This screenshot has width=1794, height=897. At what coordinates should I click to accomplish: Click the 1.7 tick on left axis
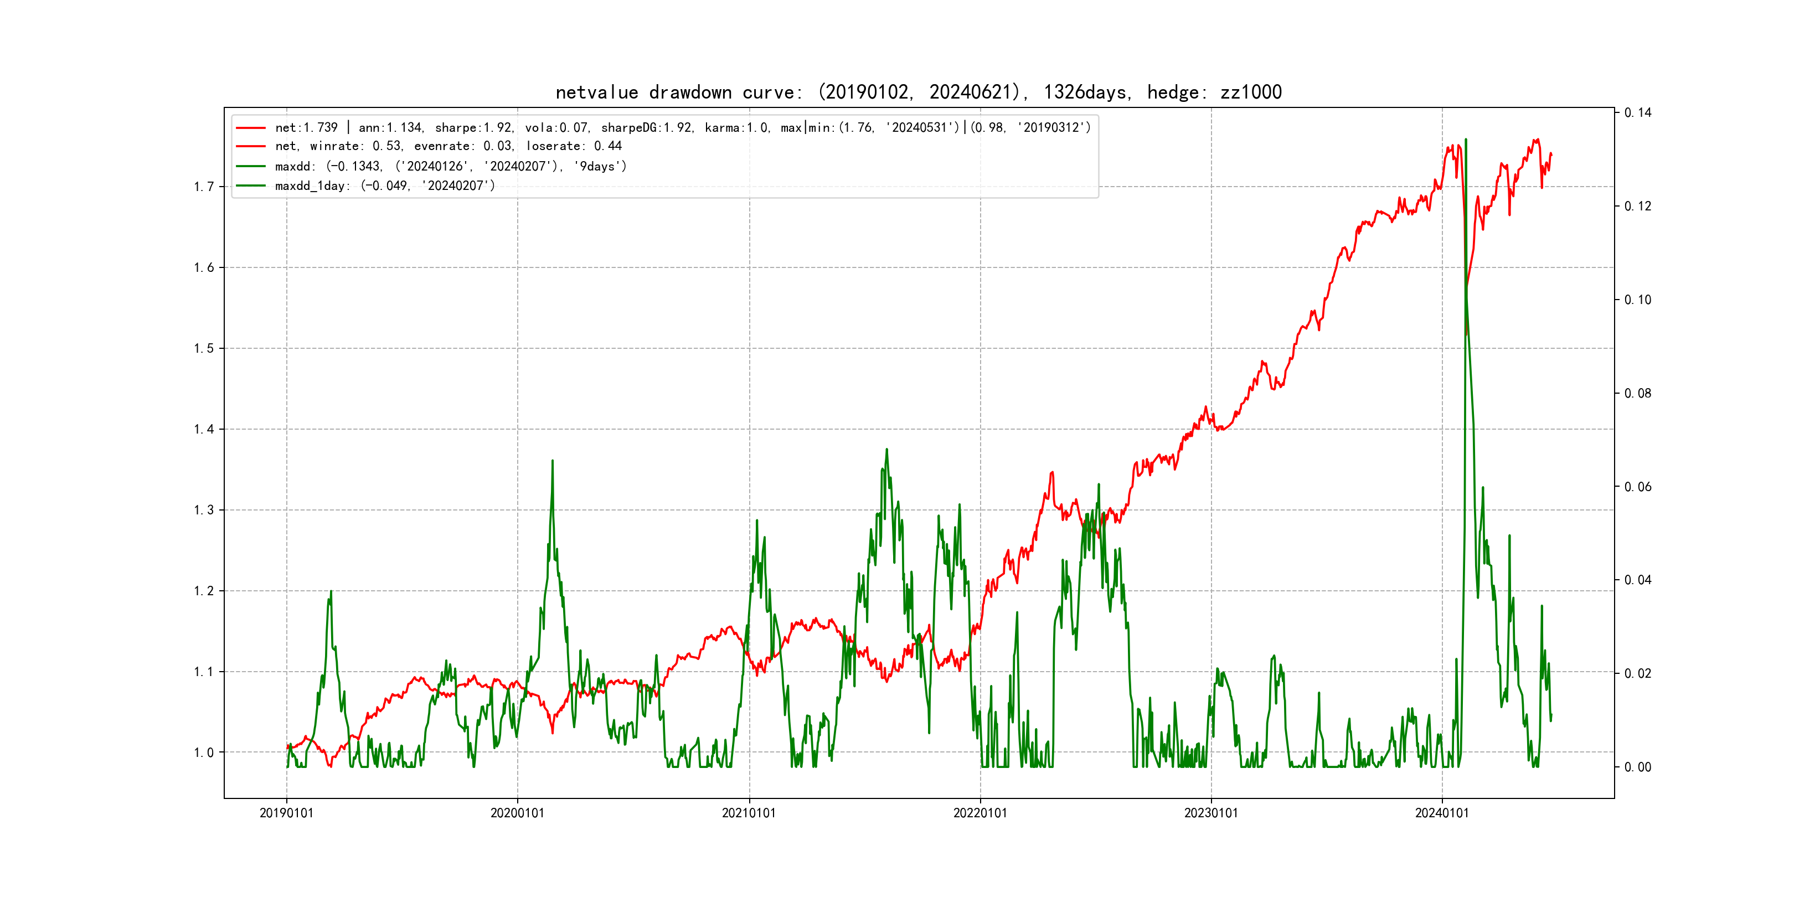(x=204, y=187)
